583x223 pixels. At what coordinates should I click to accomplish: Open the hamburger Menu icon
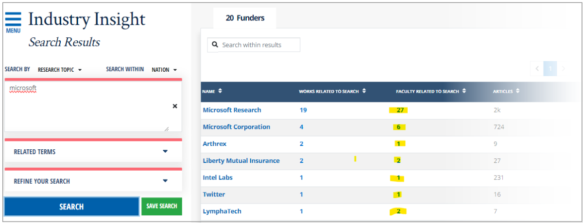(13, 20)
